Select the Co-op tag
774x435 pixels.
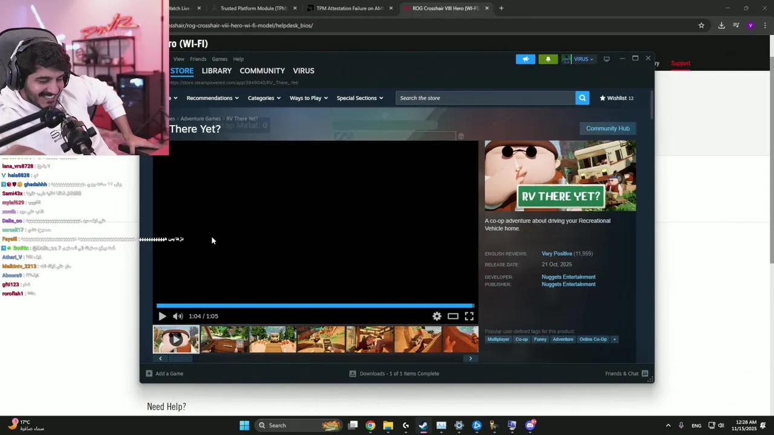pos(521,340)
